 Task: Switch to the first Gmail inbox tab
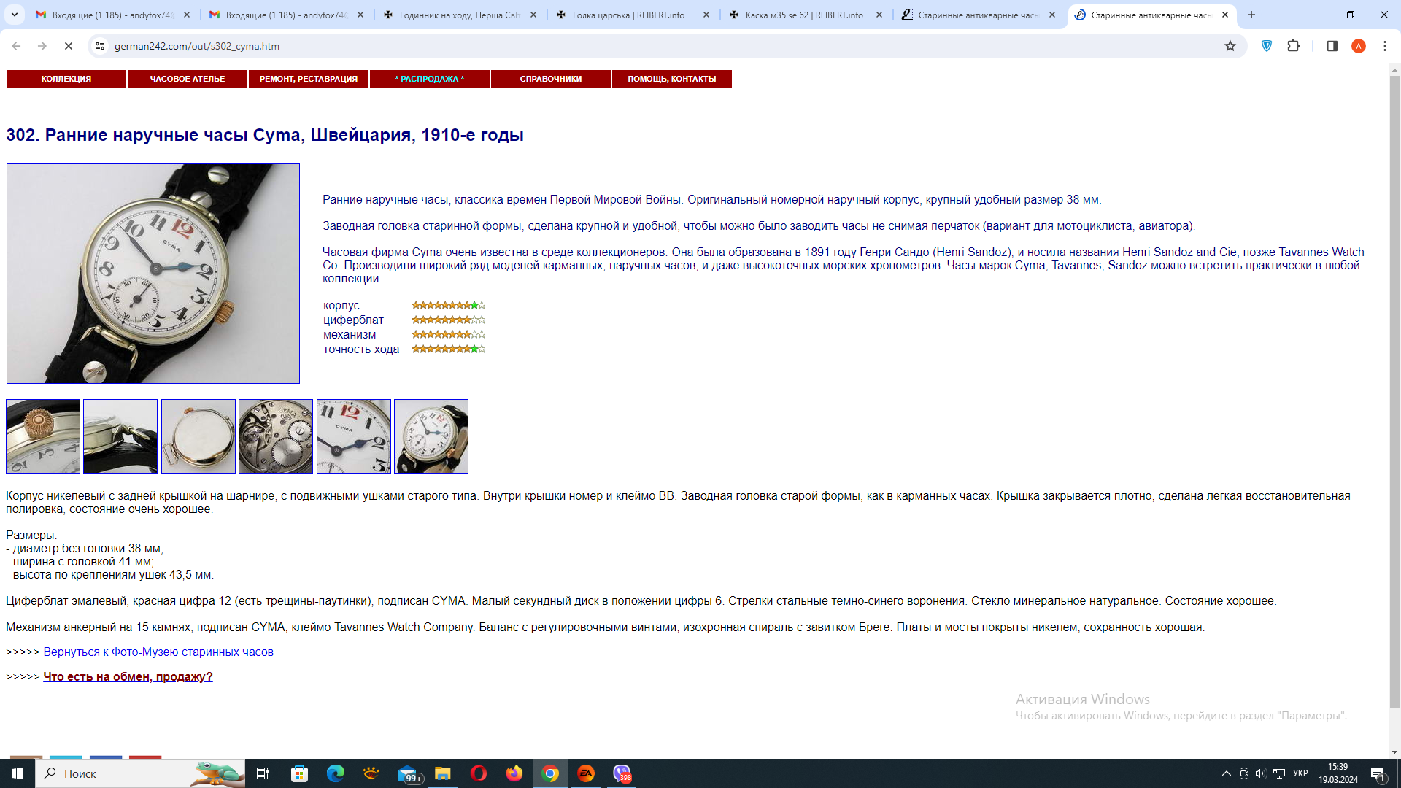coord(113,15)
